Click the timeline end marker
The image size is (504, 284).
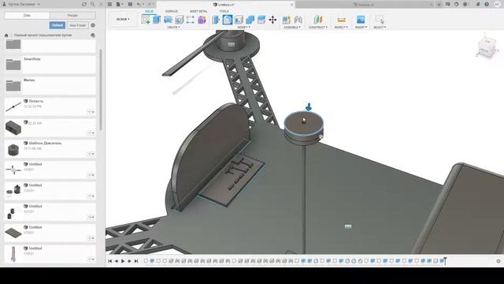(x=445, y=260)
